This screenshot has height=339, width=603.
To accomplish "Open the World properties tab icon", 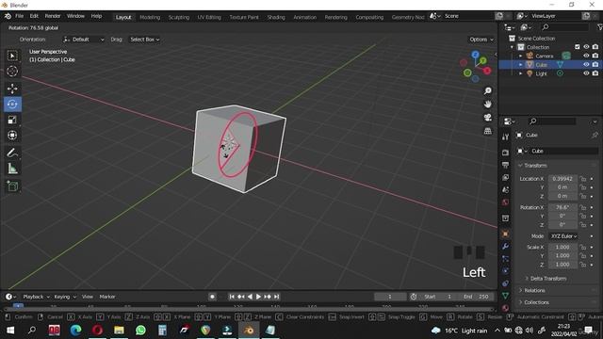I will pos(505,202).
